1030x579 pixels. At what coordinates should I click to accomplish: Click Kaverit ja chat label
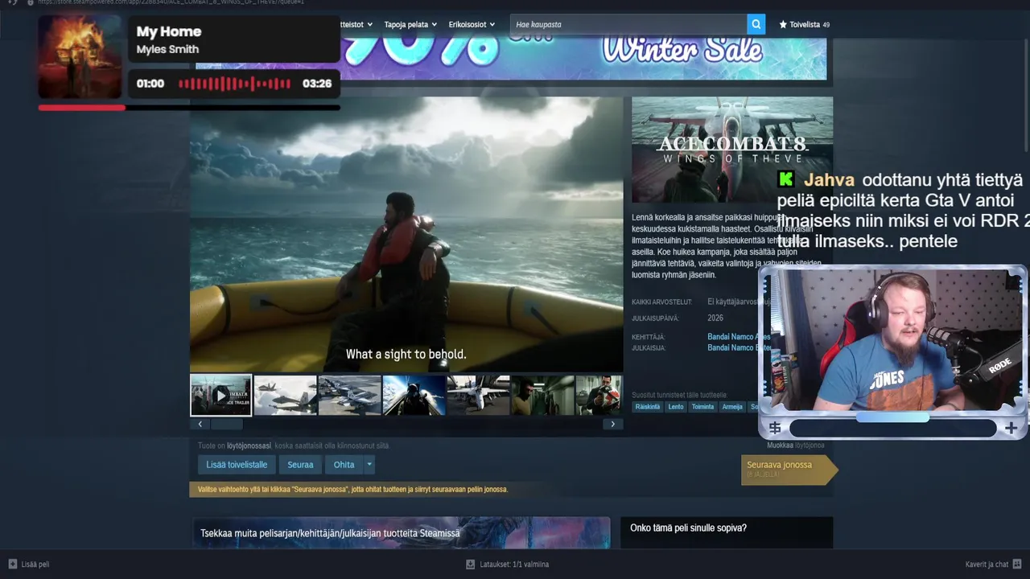coord(987,565)
